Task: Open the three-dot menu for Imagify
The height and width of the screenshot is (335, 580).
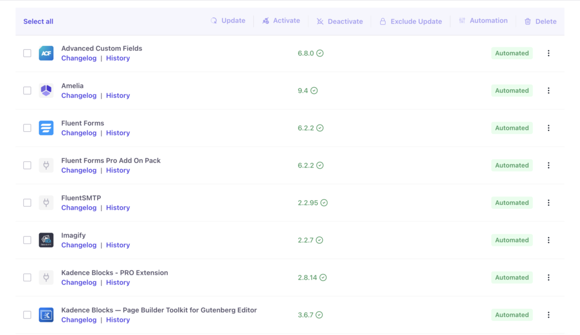Action: [548, 240]
